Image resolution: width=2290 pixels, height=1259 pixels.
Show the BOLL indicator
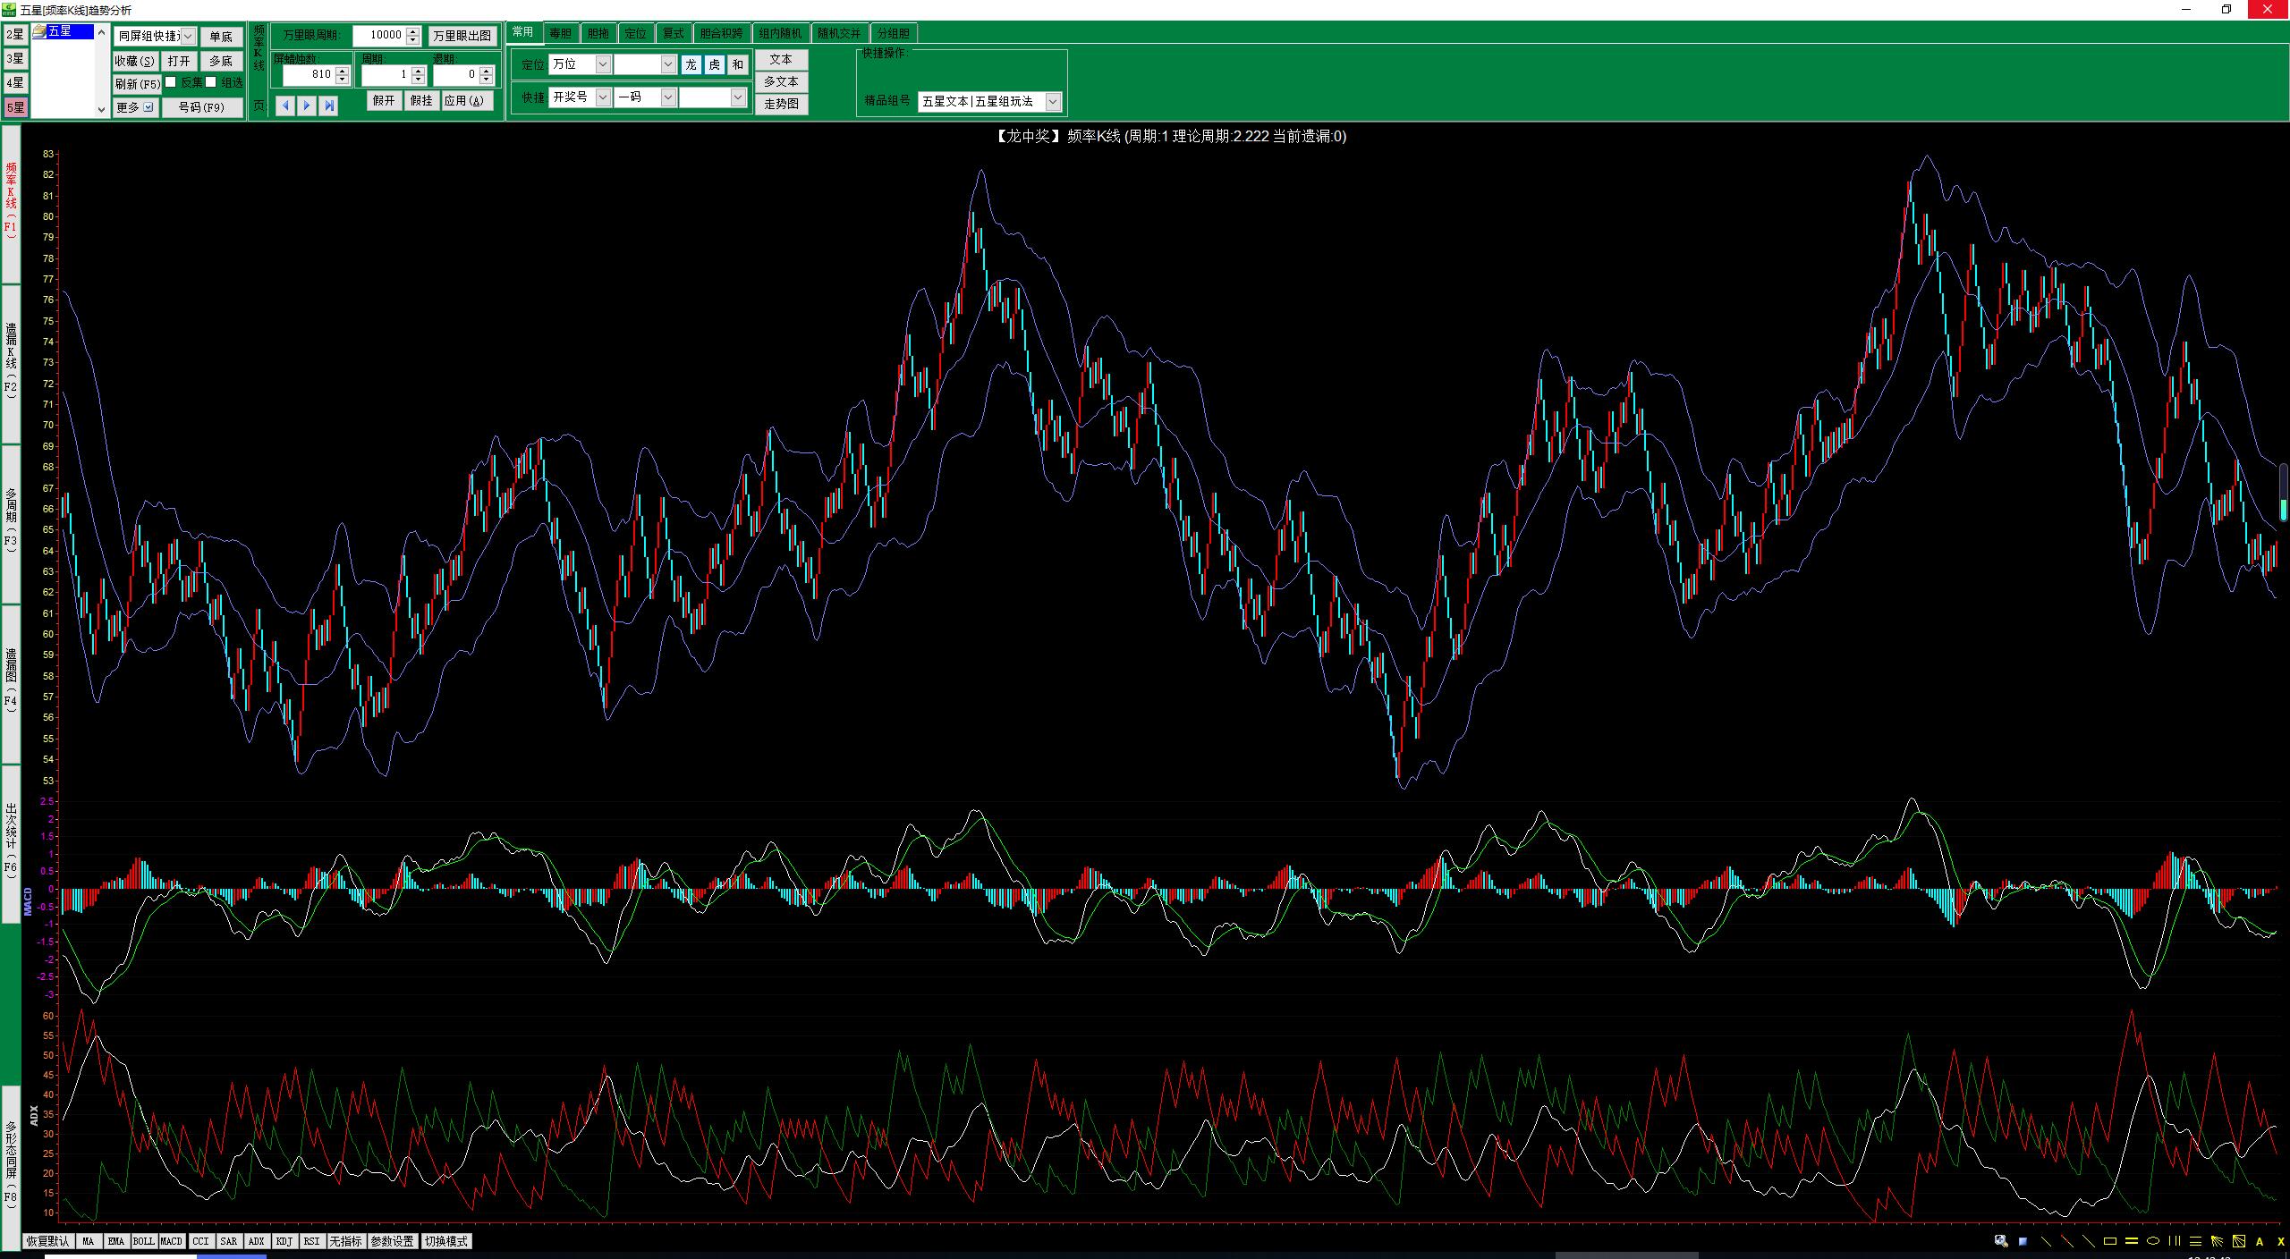tap(144, 1241)
